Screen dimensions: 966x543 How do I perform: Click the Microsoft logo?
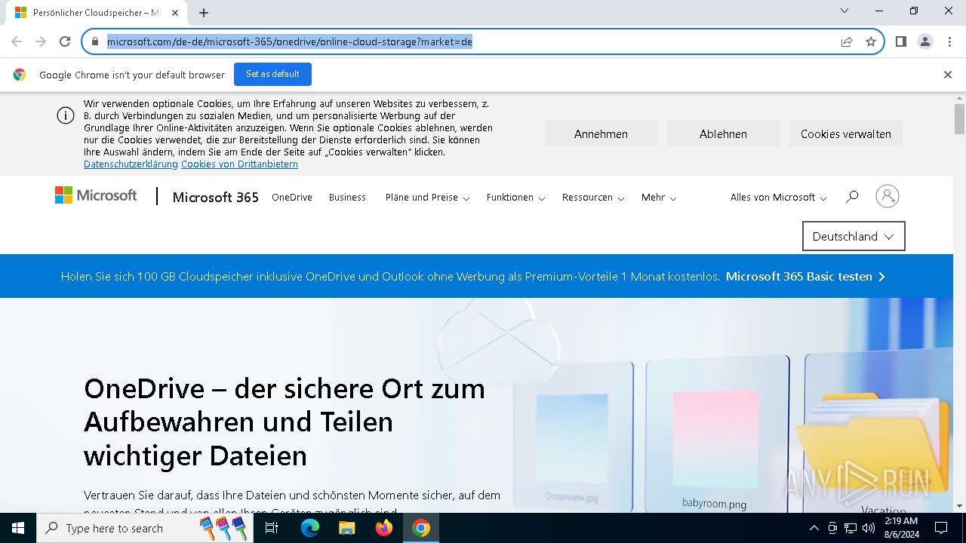point(96,196)
